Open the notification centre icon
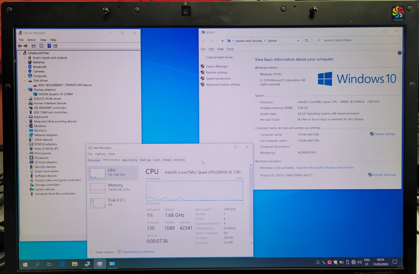The image size is (419, 274). [394, 262]
